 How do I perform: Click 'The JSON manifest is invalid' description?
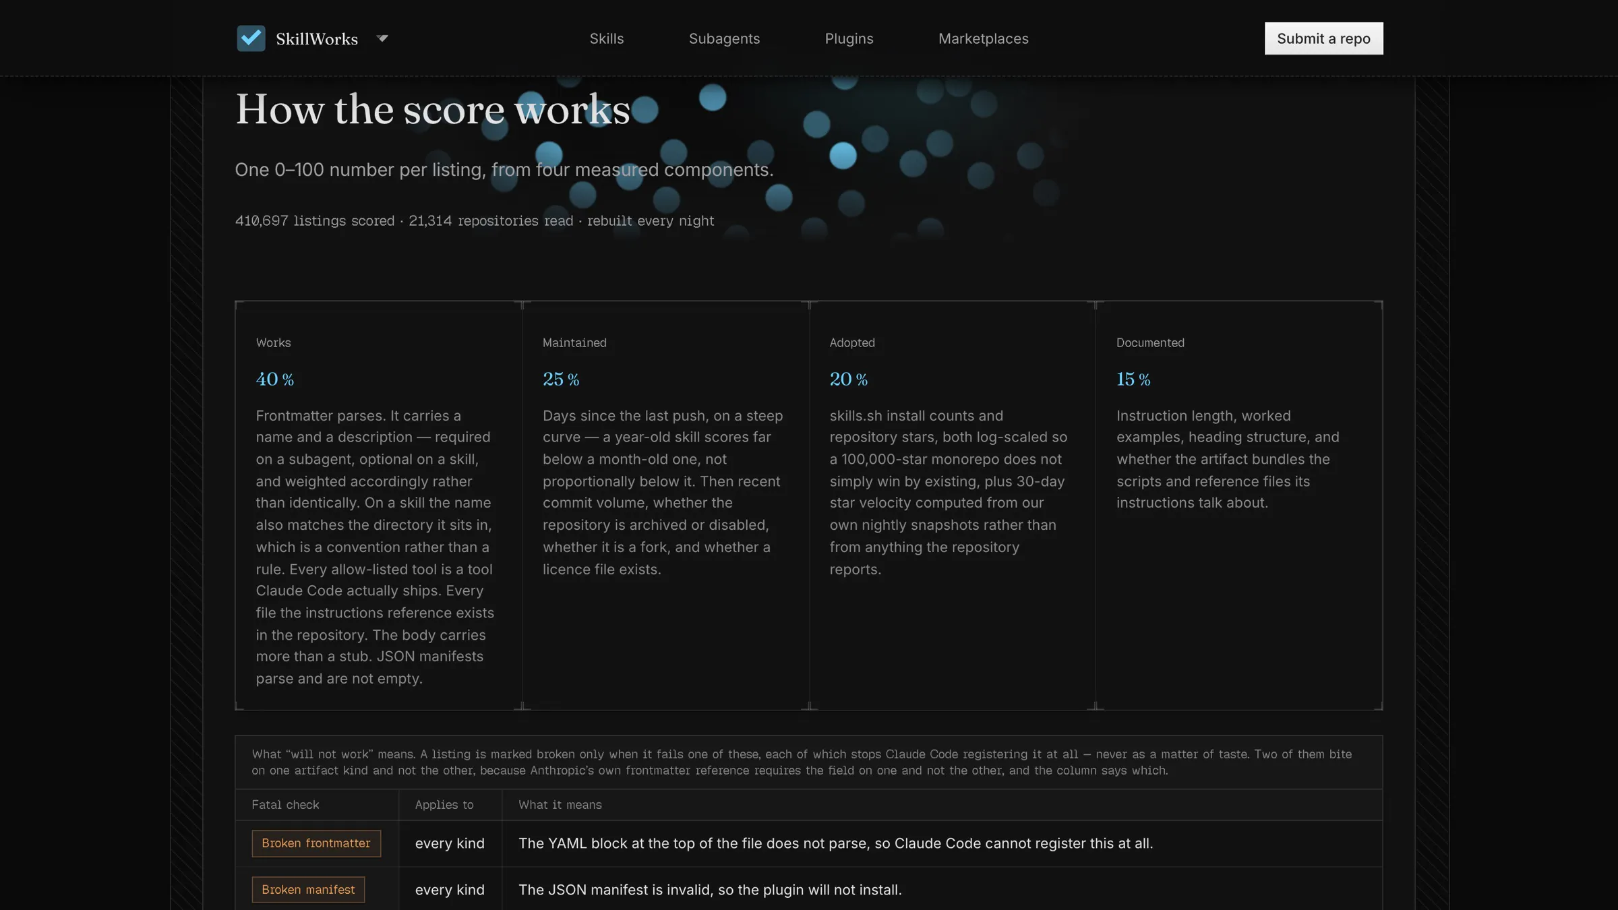tap(710, 890)
